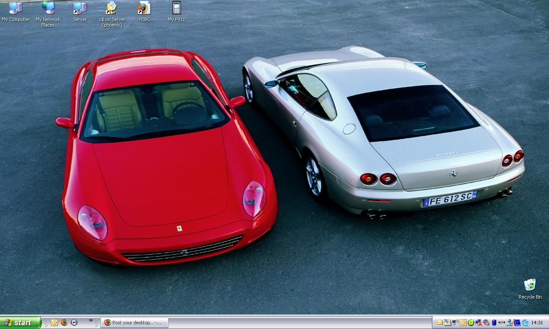549x329 pixels.
Task: Expand the hidden Quick Launch icons chevron
Action: pyautogui.click(x=91, y=320)
